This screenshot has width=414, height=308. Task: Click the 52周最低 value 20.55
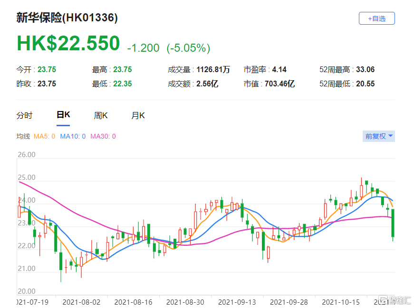pyautogui.click(x=366, y=84)
